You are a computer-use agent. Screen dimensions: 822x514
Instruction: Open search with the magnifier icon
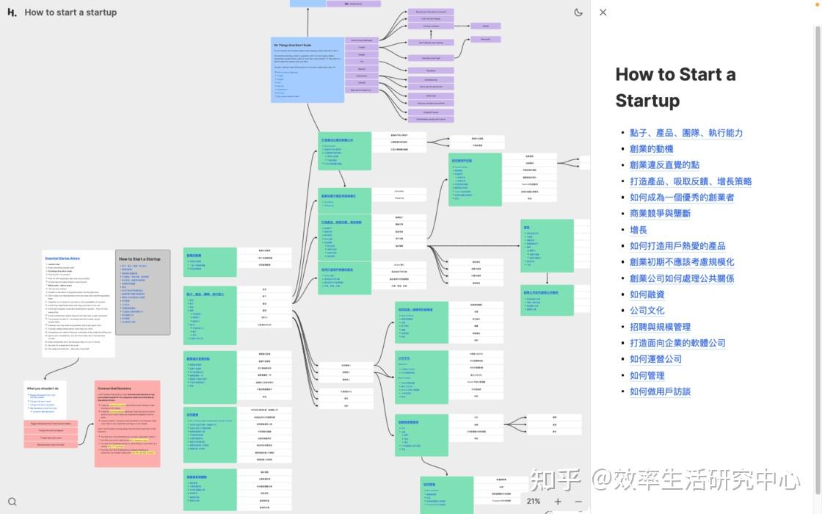pyautogui.click(x=12, y=501)
